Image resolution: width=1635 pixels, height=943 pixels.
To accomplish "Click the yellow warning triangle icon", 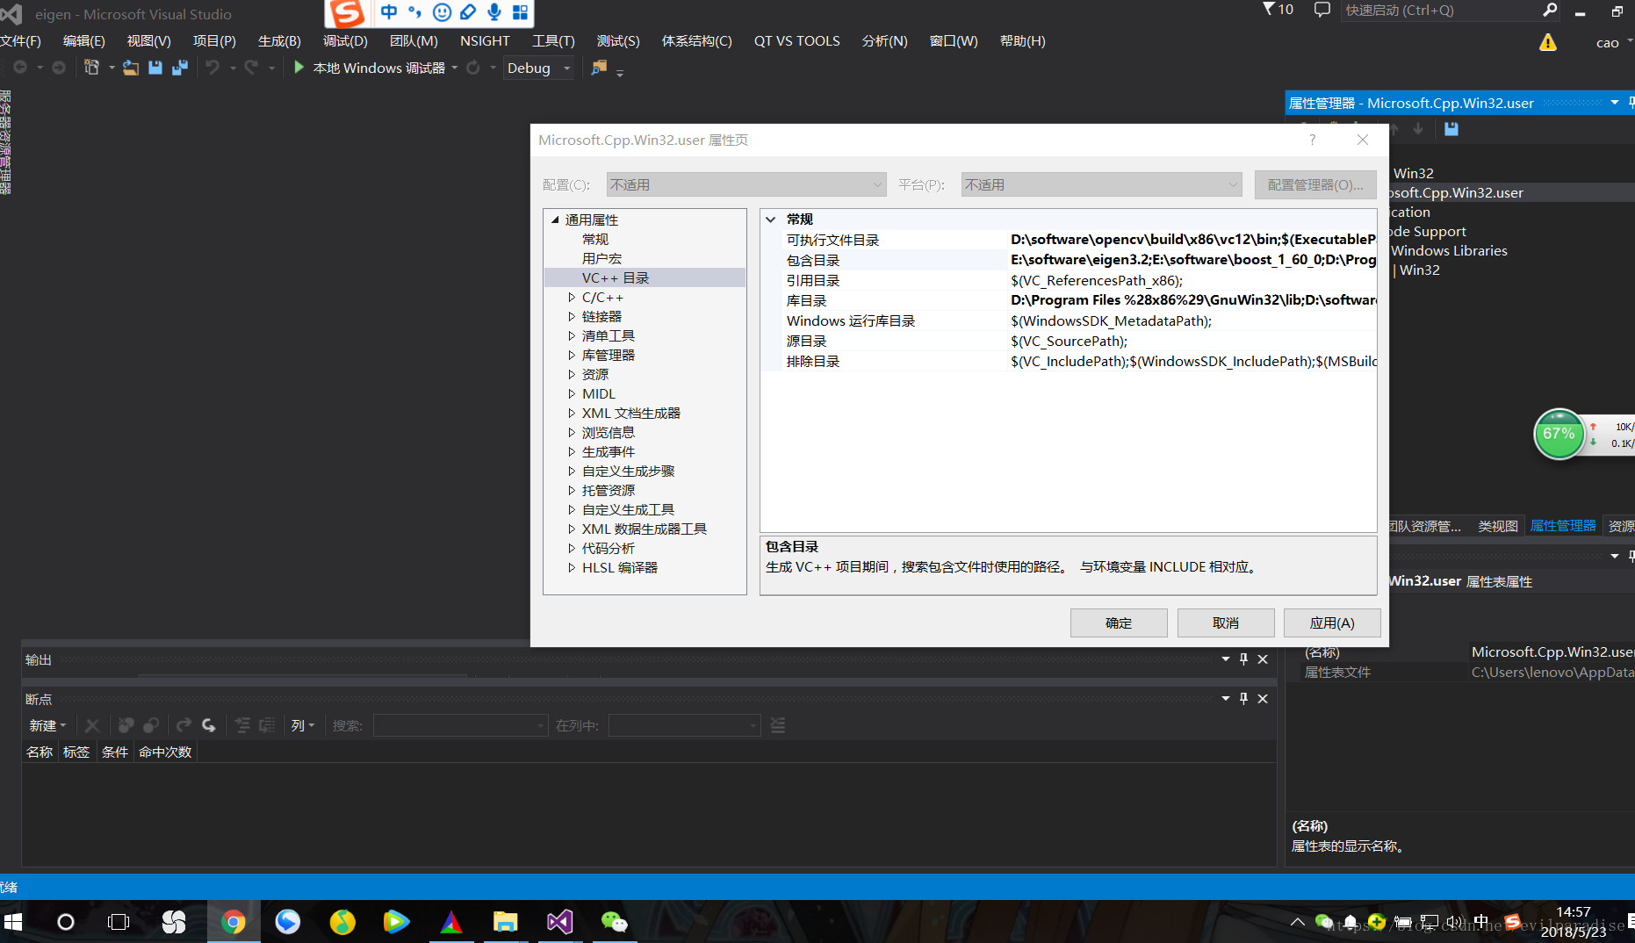I will pyautogui.click(x=1548, y=42).
